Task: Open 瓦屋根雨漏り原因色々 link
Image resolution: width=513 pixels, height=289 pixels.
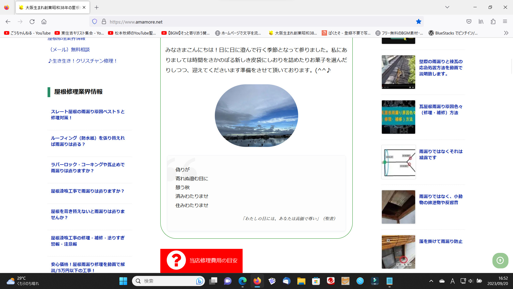Action: (441, 109)
